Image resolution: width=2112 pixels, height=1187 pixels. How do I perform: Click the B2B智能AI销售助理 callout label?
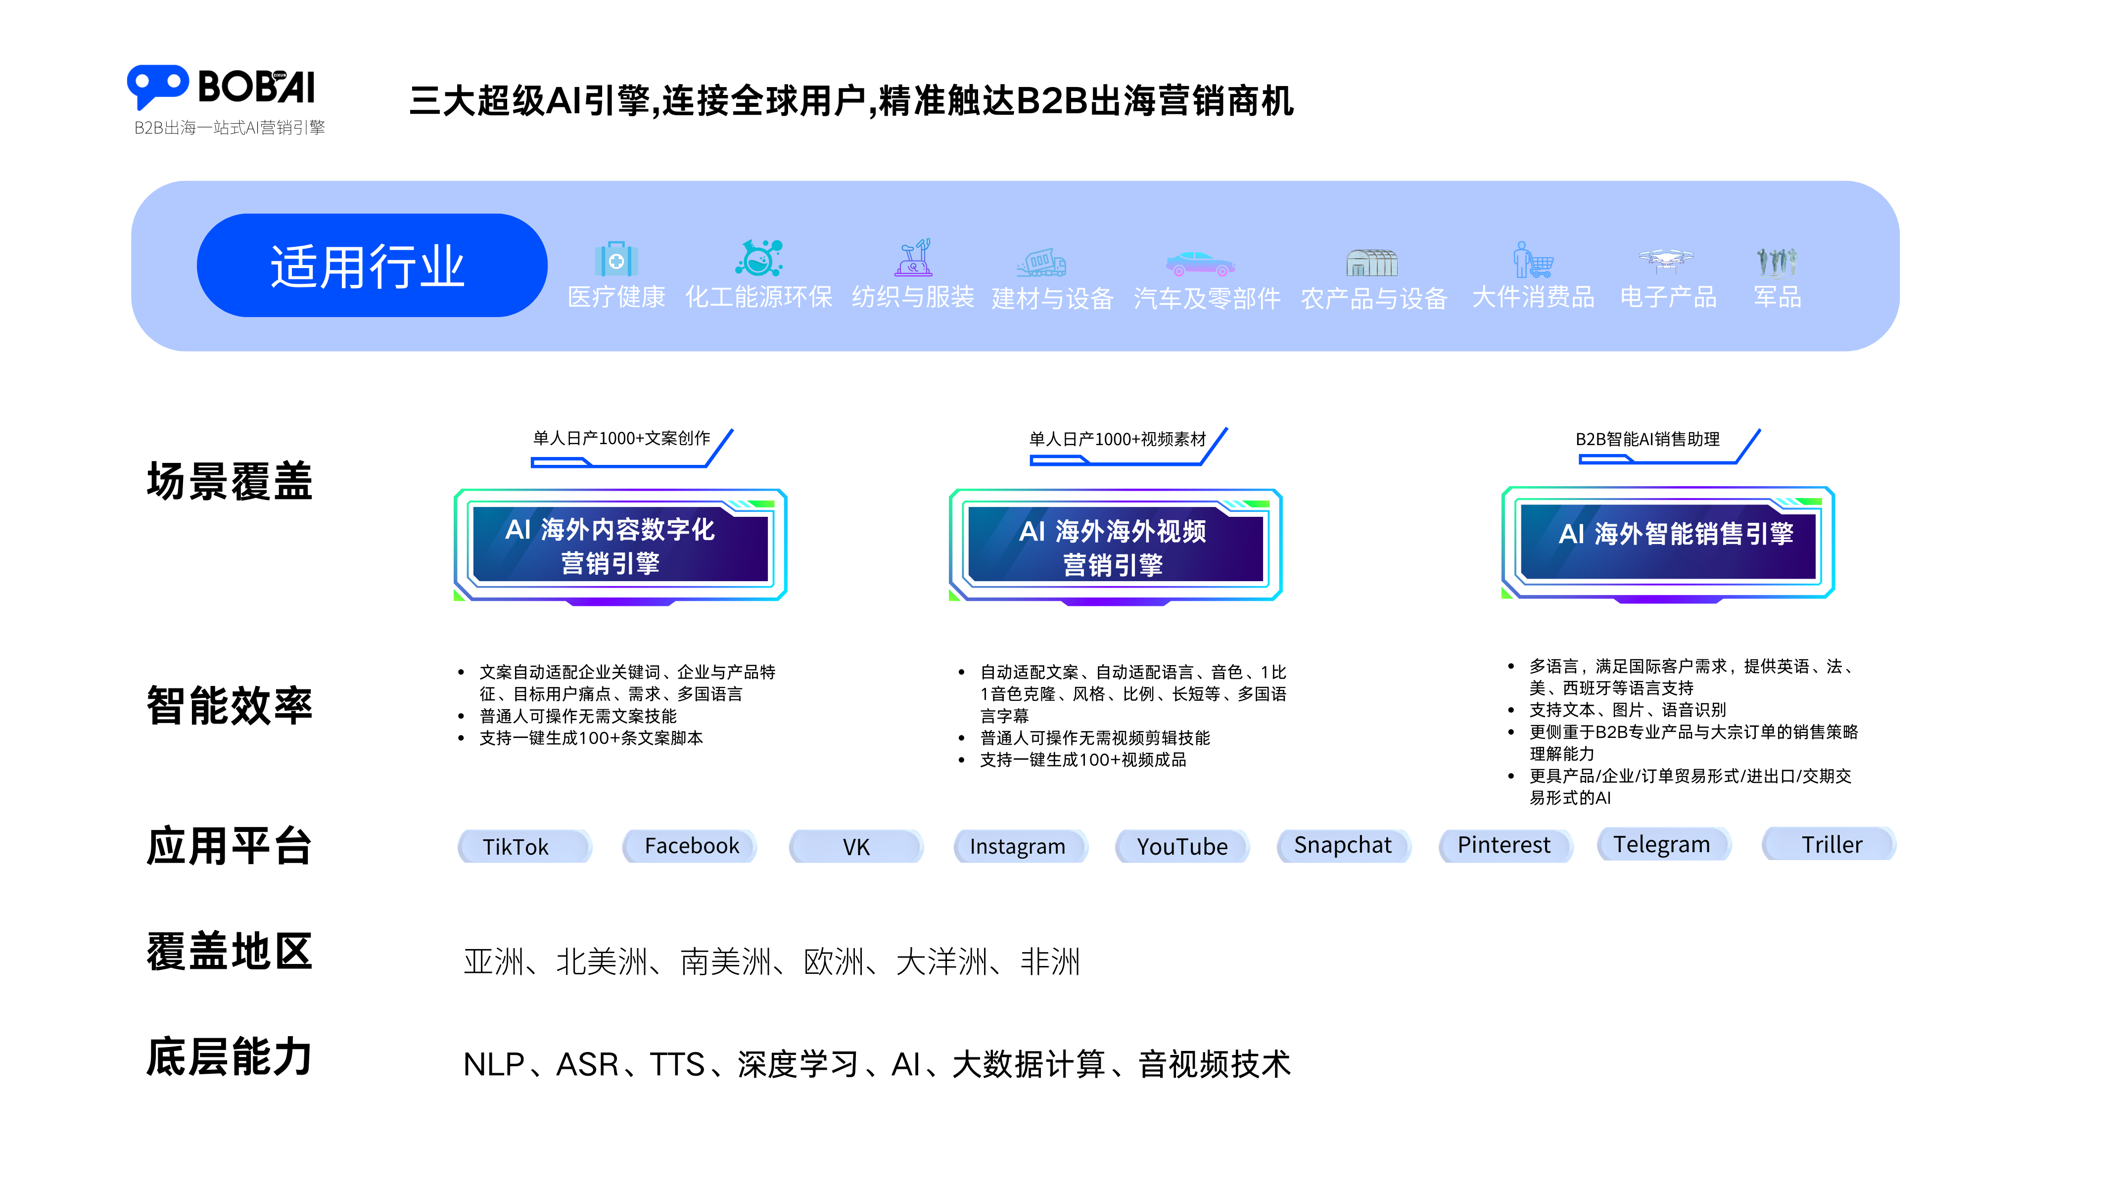pyautogui.click(x=1647, y=439)
